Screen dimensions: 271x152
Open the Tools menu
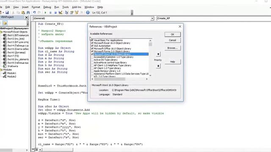coord(65,7)
